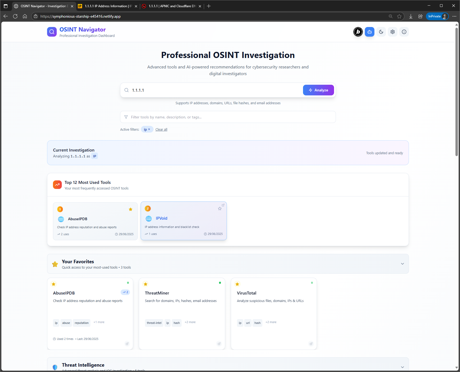The width and height of the screenshot is (460, 372).
Task: Click the Clear all link
Action: pos(161,130)
